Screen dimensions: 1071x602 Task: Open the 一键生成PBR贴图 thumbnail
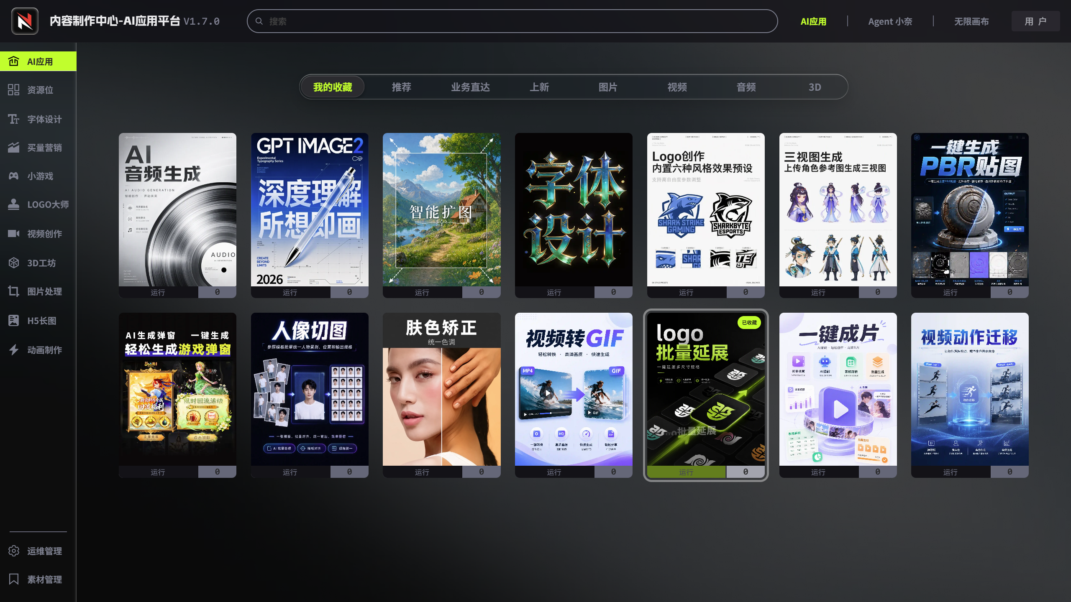tap(970, 209)
